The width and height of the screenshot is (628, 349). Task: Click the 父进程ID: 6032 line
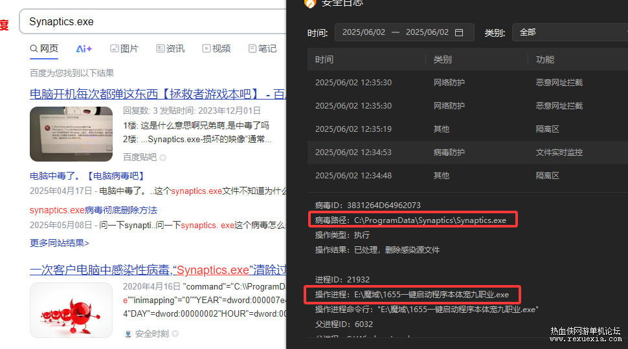tap(344, 324)
